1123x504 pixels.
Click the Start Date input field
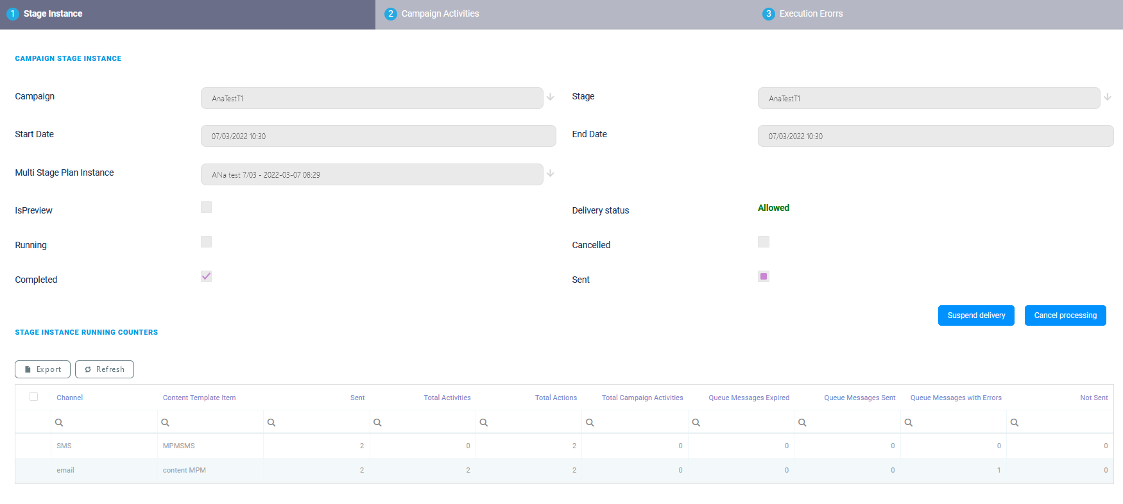click(x=378, y=136)
